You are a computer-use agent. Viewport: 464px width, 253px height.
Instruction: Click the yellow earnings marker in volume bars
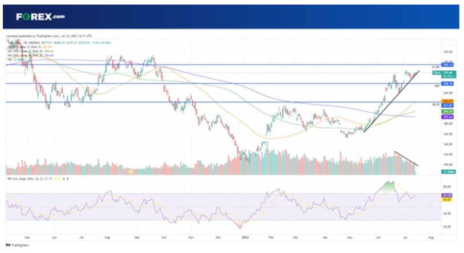(x=131, y=172)
